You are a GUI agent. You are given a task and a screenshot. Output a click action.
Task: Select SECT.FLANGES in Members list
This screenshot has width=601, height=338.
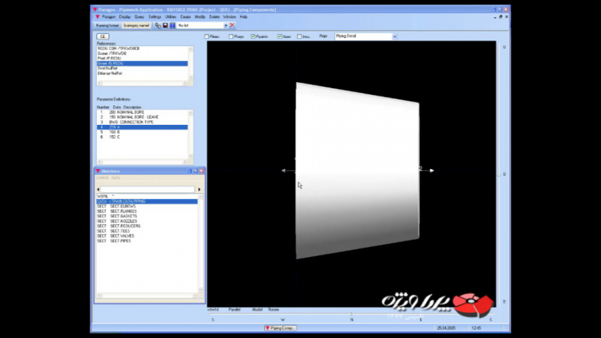tap(147, 211)
